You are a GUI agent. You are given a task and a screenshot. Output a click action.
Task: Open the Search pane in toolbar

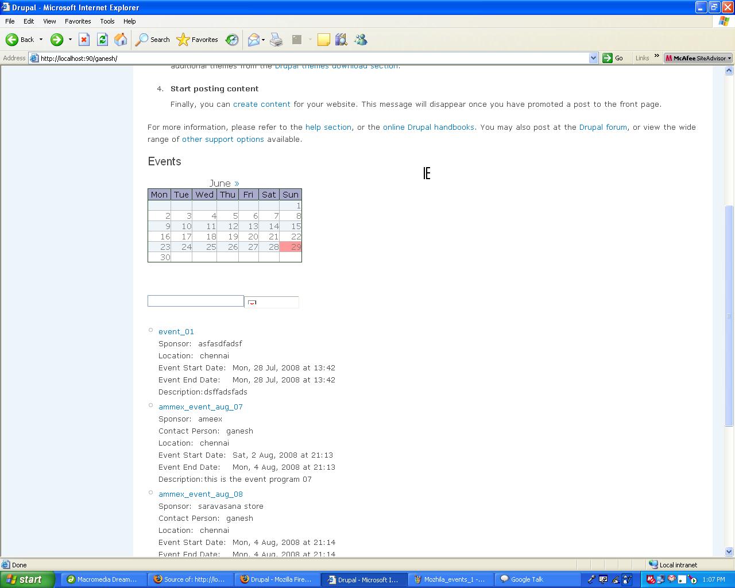(152, 40)
